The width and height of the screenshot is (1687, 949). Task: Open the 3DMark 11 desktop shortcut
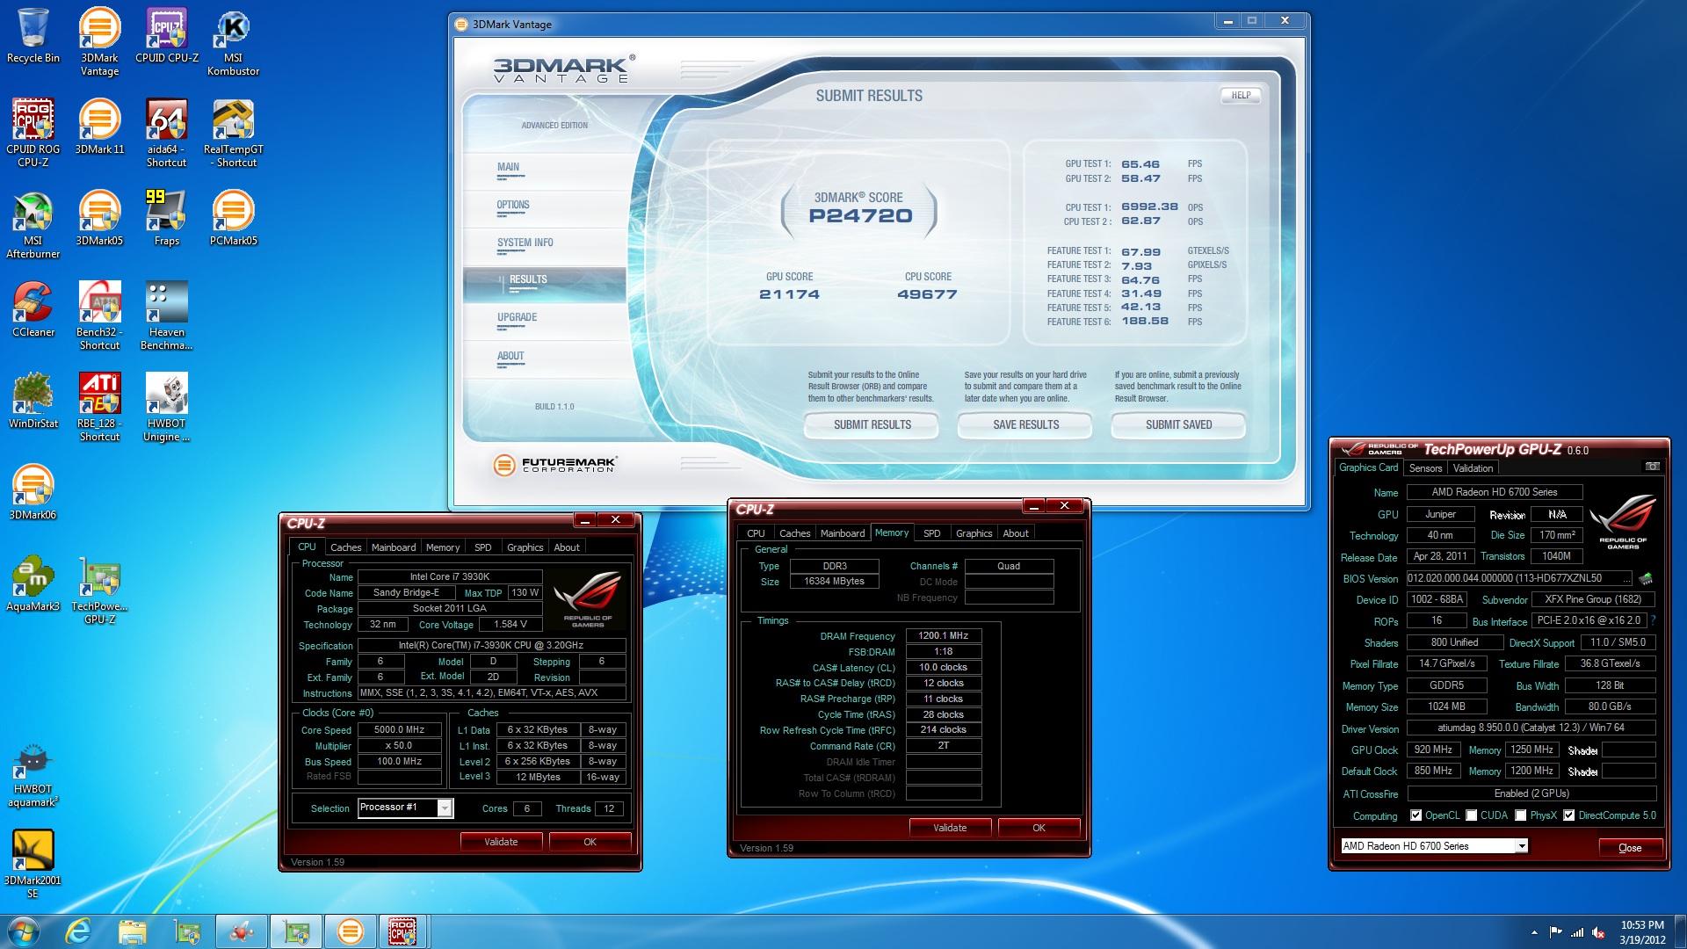[99, 127]
